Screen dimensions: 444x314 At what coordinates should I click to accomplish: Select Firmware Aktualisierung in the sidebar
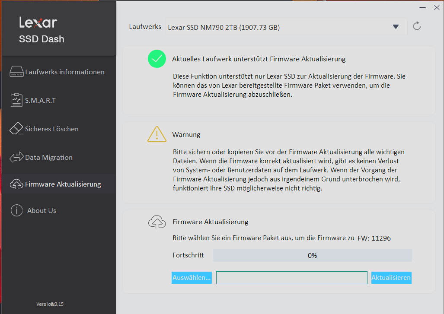coord(59,184)
